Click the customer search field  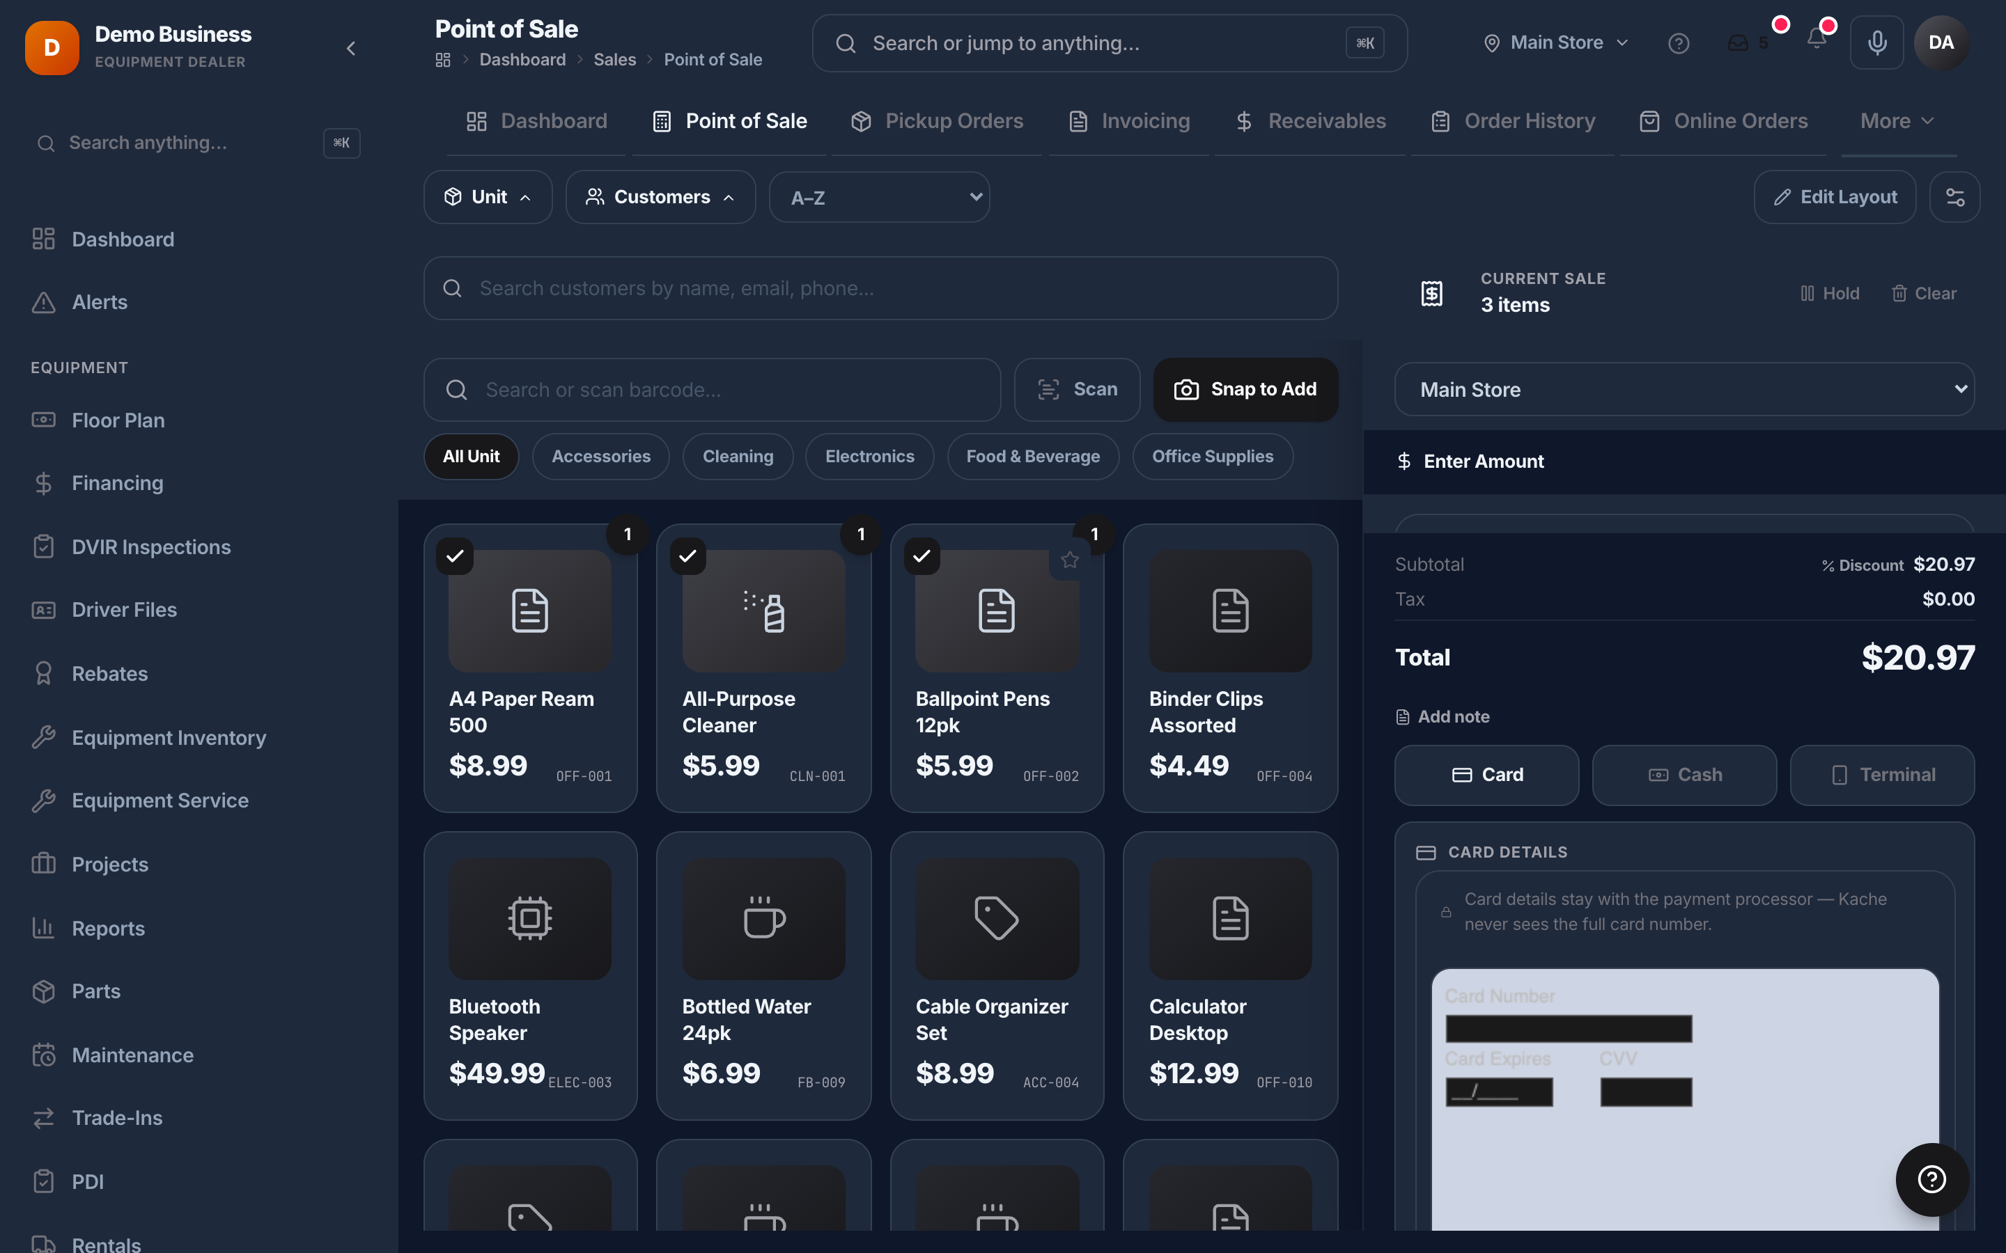pos(880,288)
